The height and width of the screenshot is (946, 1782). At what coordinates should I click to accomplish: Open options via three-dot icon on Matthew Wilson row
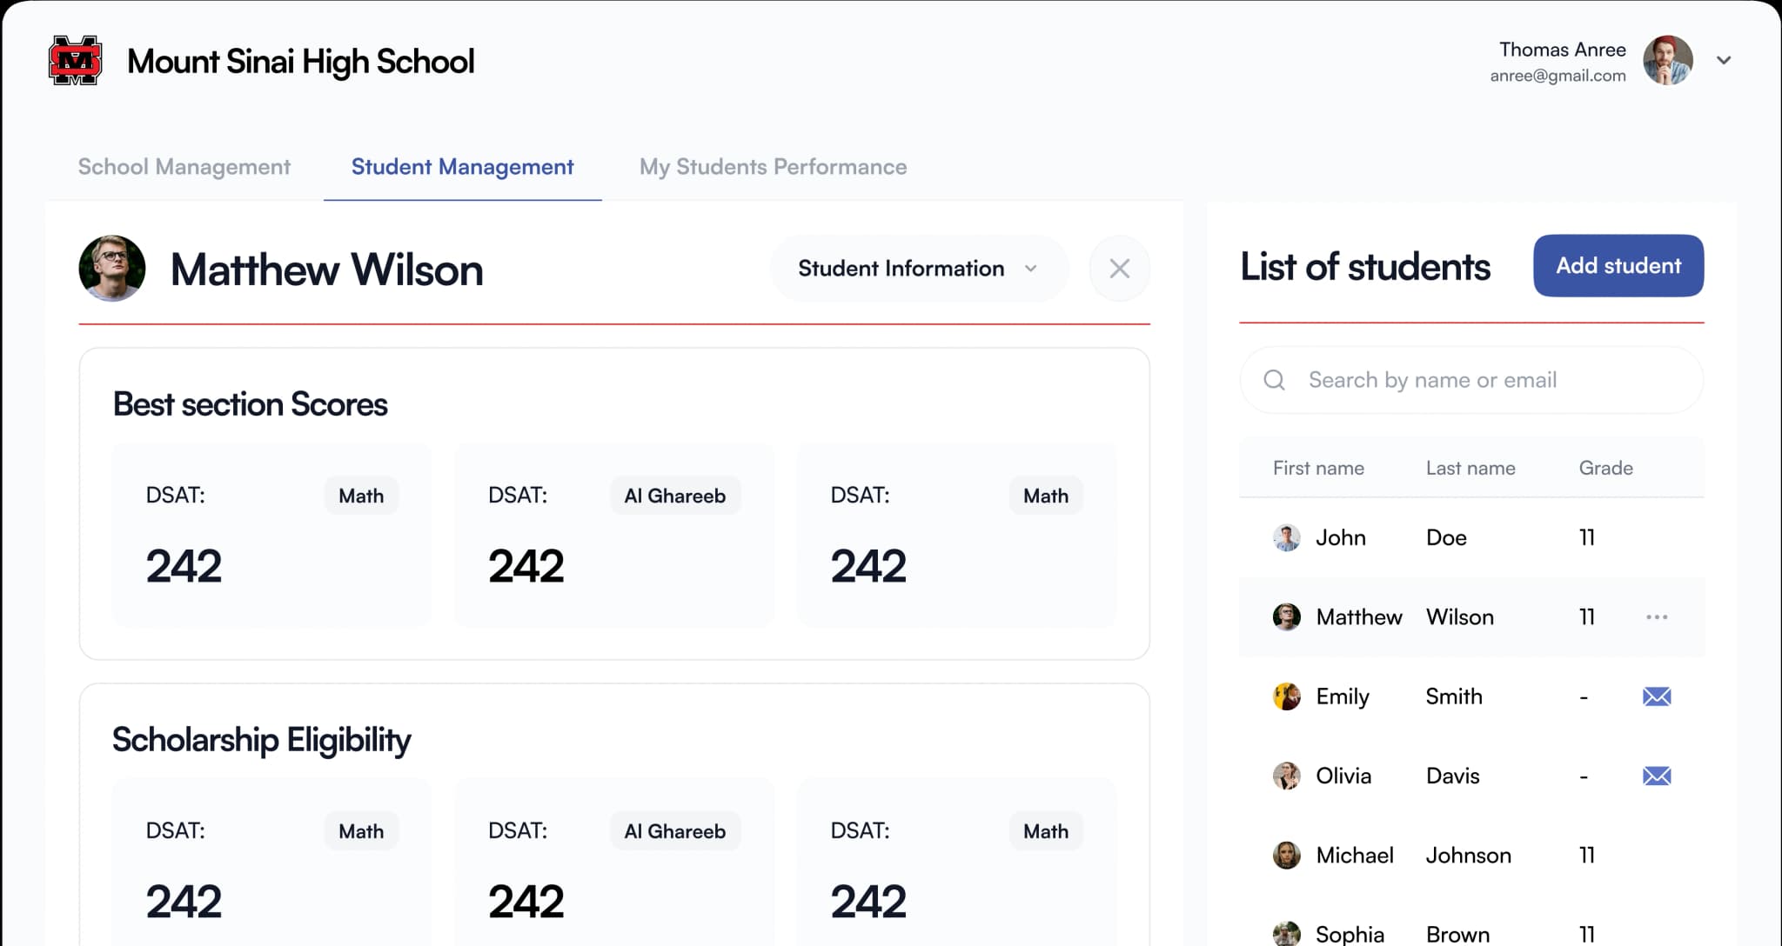click(1657, 616)
